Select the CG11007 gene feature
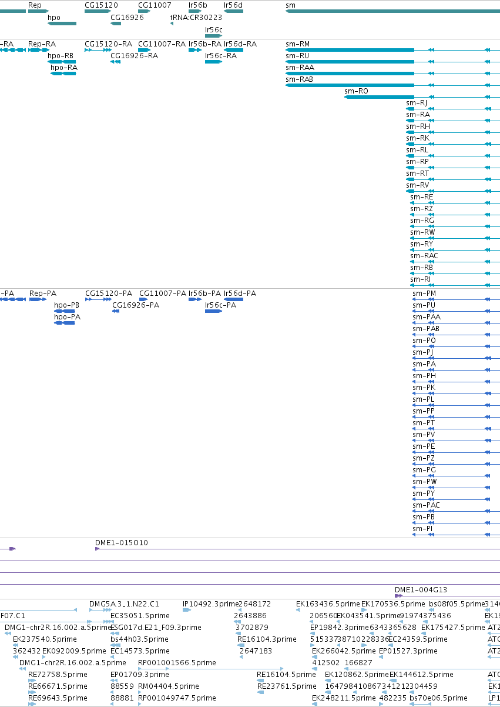The image size is (500, 707). (x=145, y=11)
